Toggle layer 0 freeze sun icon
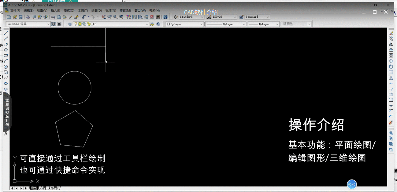This screenshot has height=192, width=397. (80, 24)
